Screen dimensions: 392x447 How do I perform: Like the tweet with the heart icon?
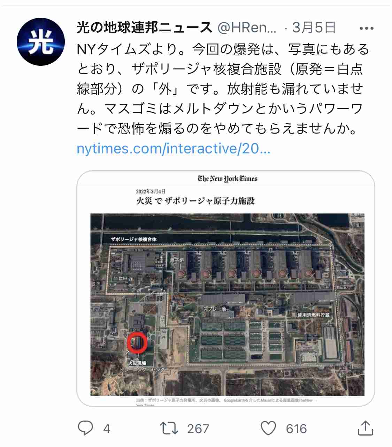(268, 428)
